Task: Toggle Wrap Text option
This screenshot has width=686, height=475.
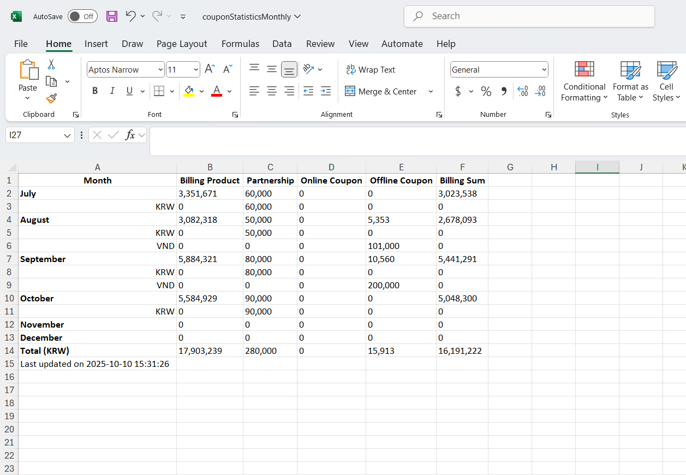Action: 371,69
